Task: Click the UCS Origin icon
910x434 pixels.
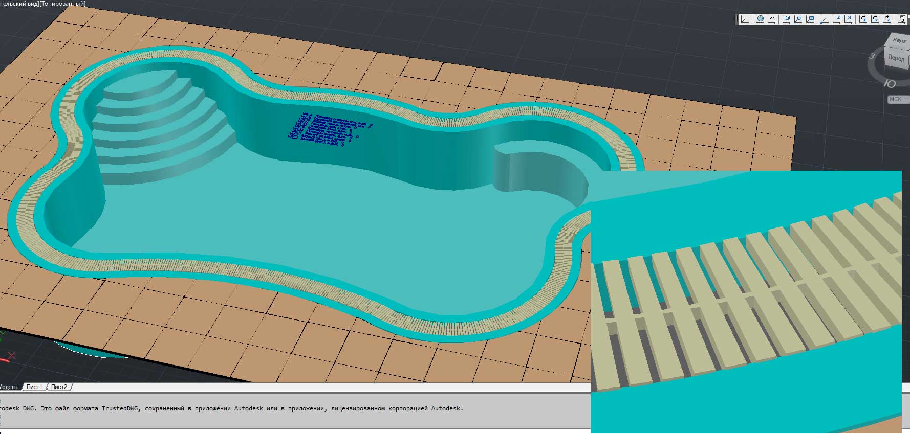Action: point(825,19)
